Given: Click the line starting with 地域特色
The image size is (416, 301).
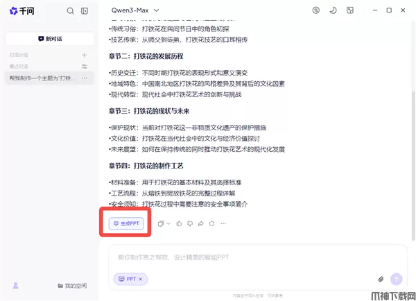Looking at the screenshot, I should click(x=197, y=84).
